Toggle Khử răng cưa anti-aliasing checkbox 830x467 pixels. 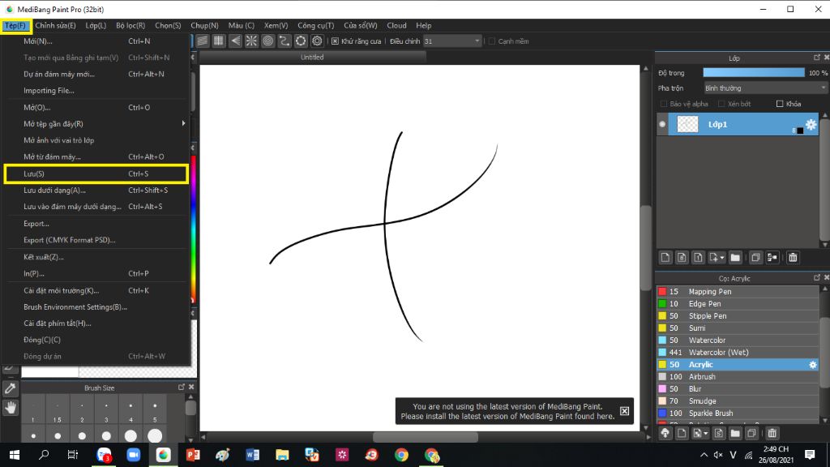click(x=335, y=41)
